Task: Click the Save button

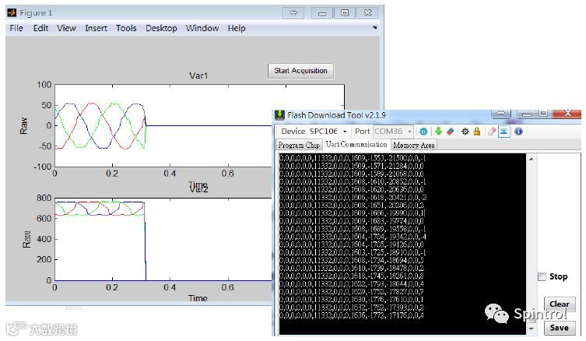Action: pyautogui.click(x=559, y=328)
